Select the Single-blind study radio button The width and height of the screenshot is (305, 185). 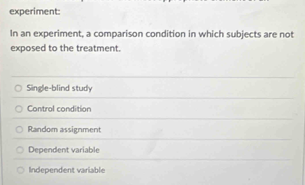(x=18, y=88)
